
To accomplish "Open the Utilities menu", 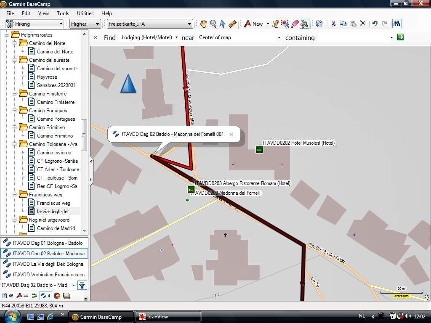I will [x=85, y=13].
